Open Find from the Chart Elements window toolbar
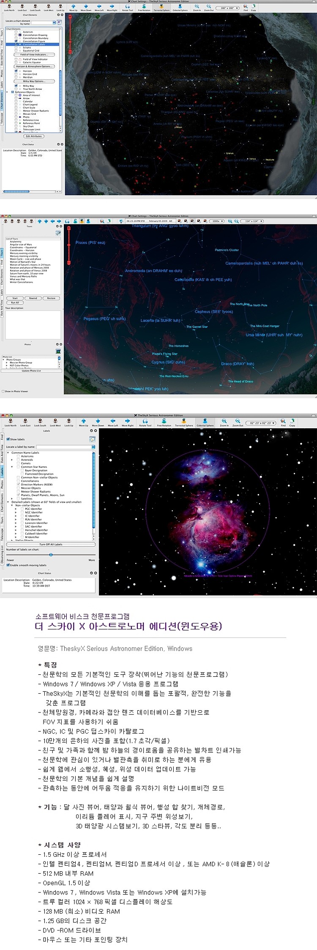This screenshot has height=950, width=317. (x=246, y=8)
